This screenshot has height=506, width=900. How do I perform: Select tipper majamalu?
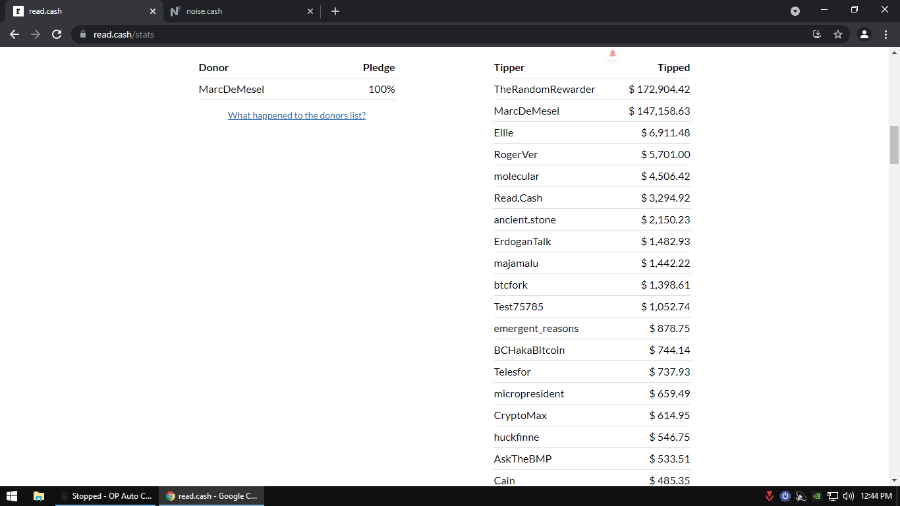[516, 264]
